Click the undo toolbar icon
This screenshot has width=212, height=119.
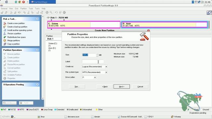(x=56, y=13)
